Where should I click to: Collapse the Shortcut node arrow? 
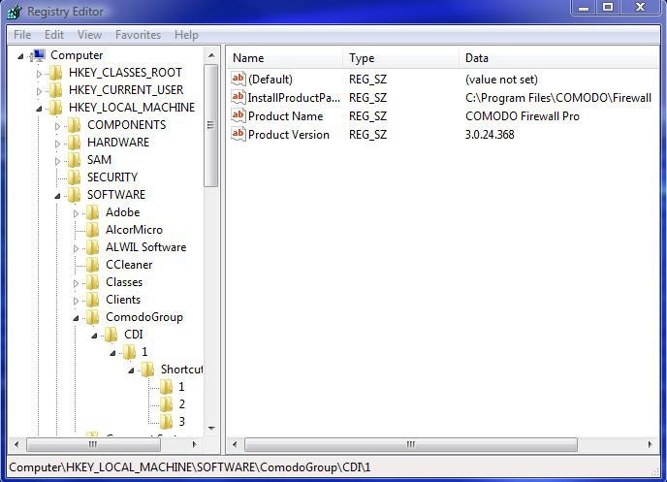(x=131, y=370)
